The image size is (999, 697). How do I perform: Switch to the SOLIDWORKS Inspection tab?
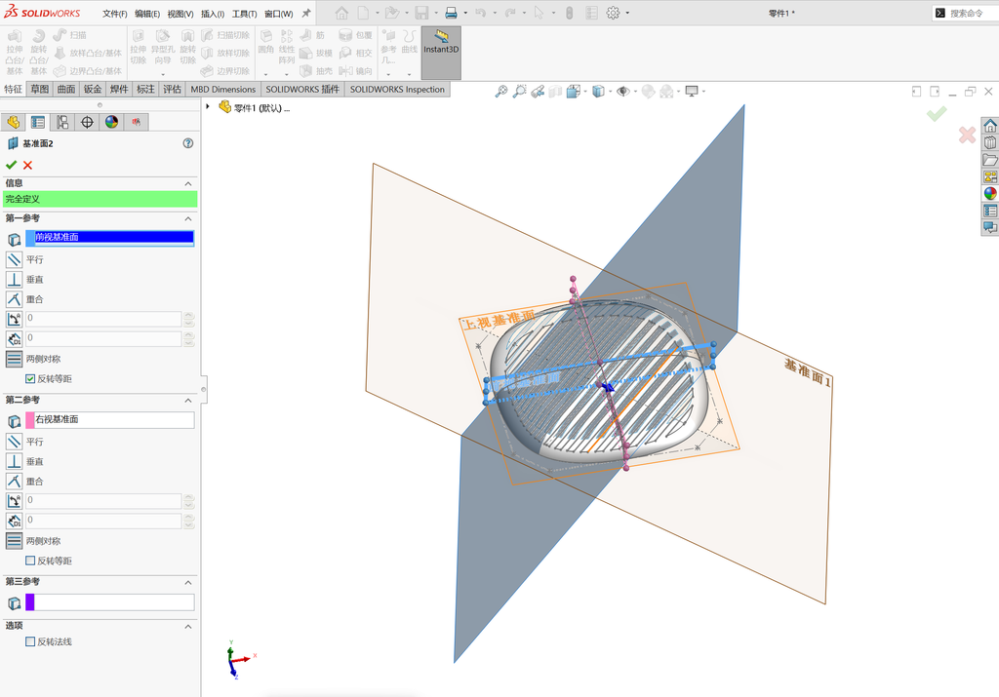398,89
